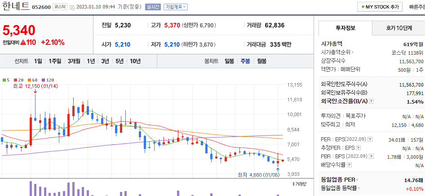Click the arrow next to 시가총액순위
425x196 pixels.
(353, 52)
